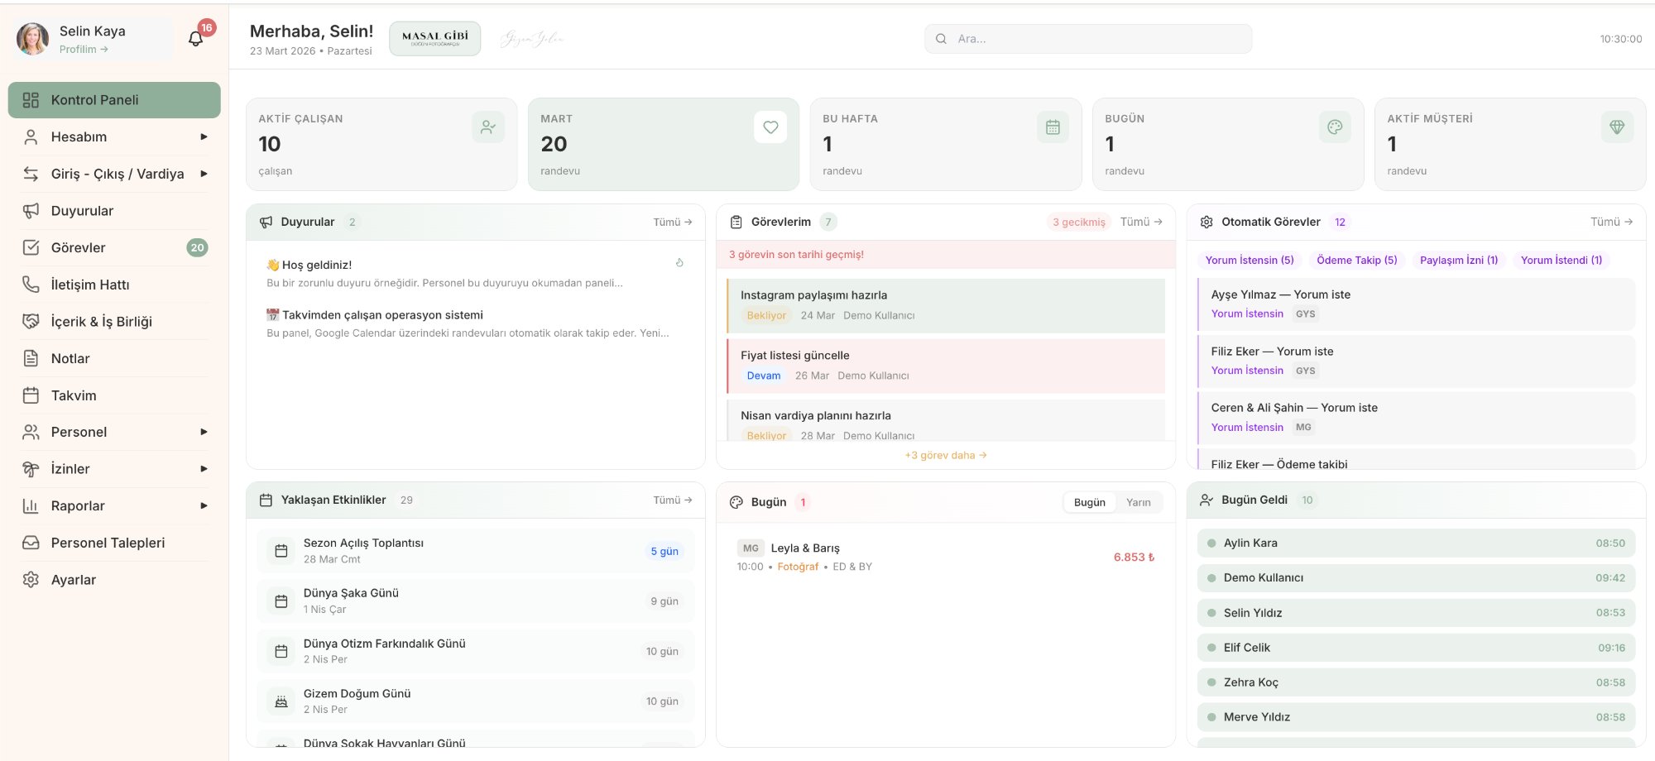Screen dimensions: 1655x761
Task: Click the pin icon on Hoş geldiniz announcement
Action: pyautogui.click(x=679, y=263)
